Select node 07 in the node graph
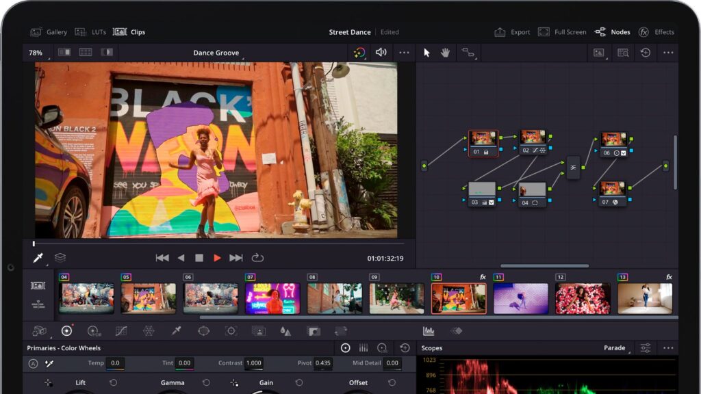The image size is (701, 394). (x=612, y=194)
